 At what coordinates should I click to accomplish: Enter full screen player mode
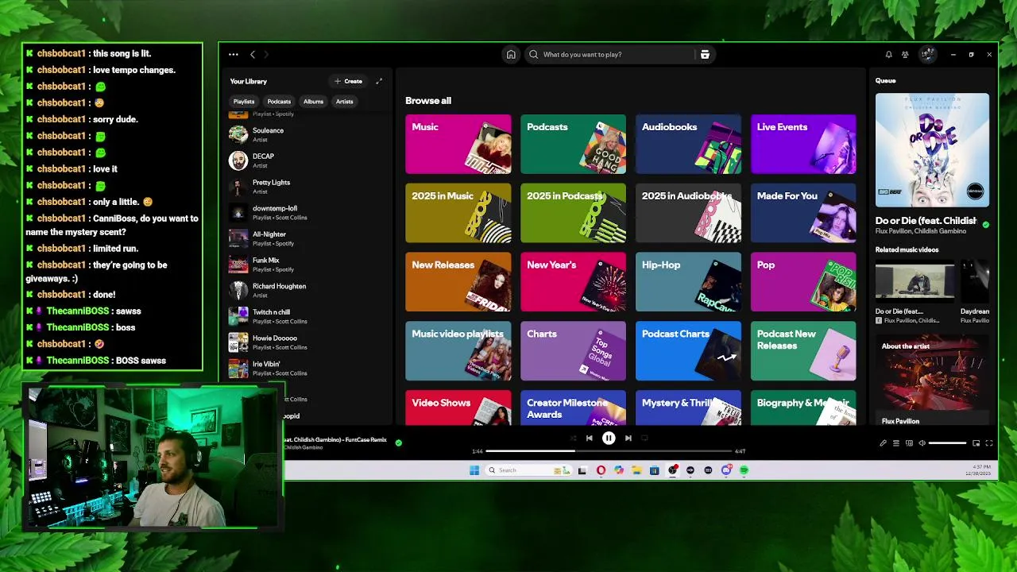tap(989, 443)
